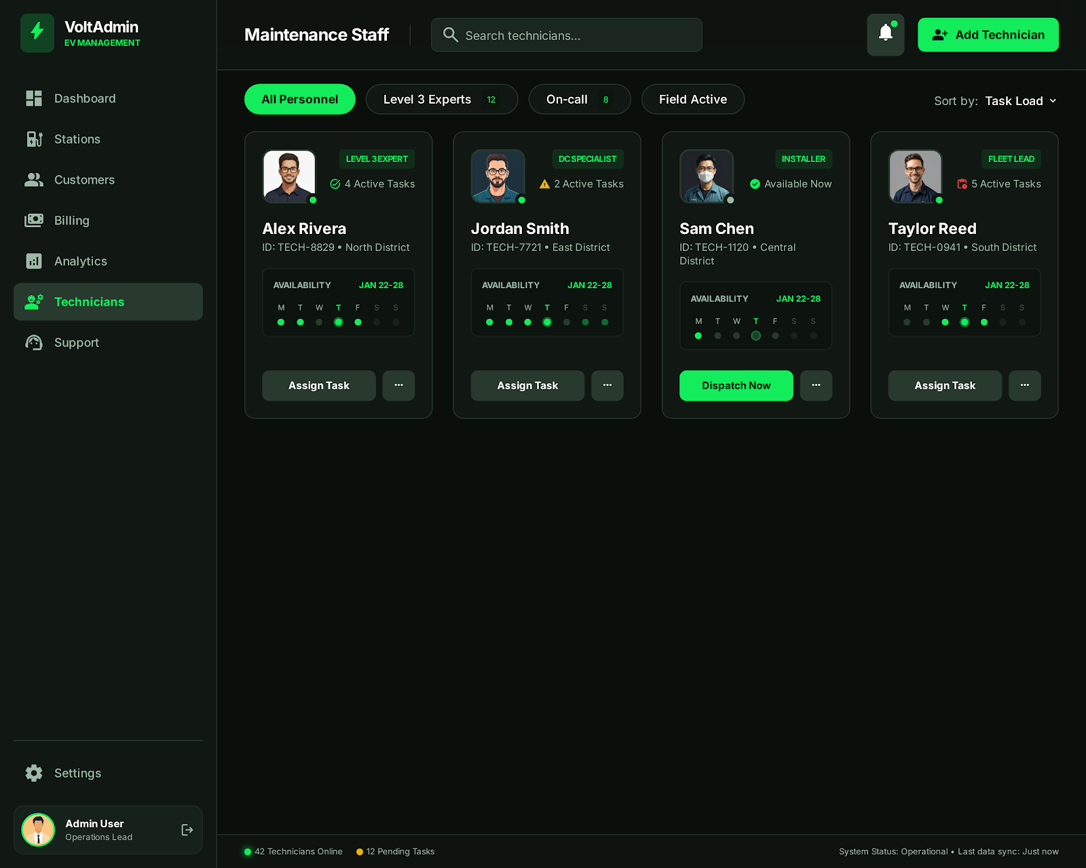Image resolution: width=1086 pixels, height=868 pixels.
Task: Open Settings via the gear icon
Action: (x=34, y=773)
